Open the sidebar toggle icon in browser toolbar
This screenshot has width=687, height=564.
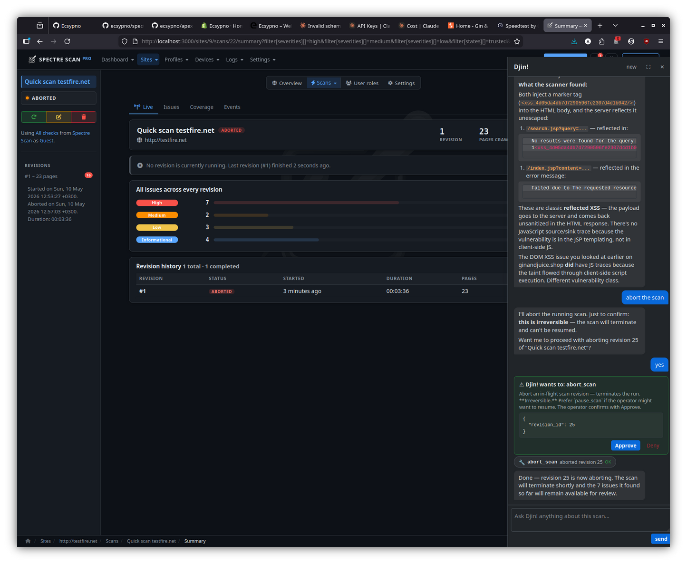[26, 41]
